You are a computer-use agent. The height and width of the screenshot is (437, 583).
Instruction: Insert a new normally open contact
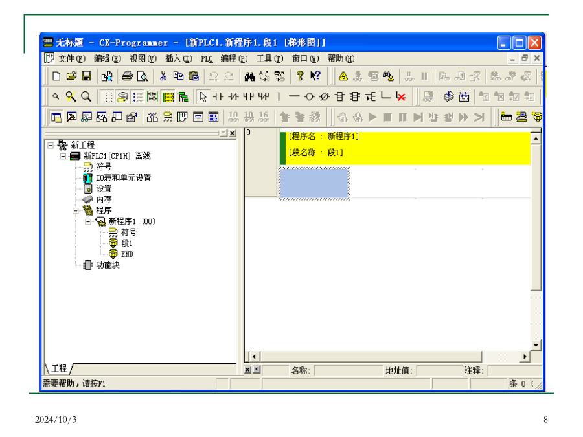[x=218, y=97]
